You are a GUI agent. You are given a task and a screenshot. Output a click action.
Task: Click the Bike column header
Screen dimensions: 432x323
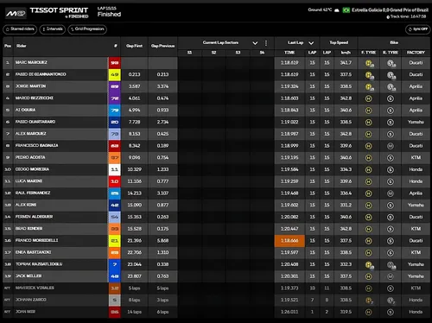(394, 42)
